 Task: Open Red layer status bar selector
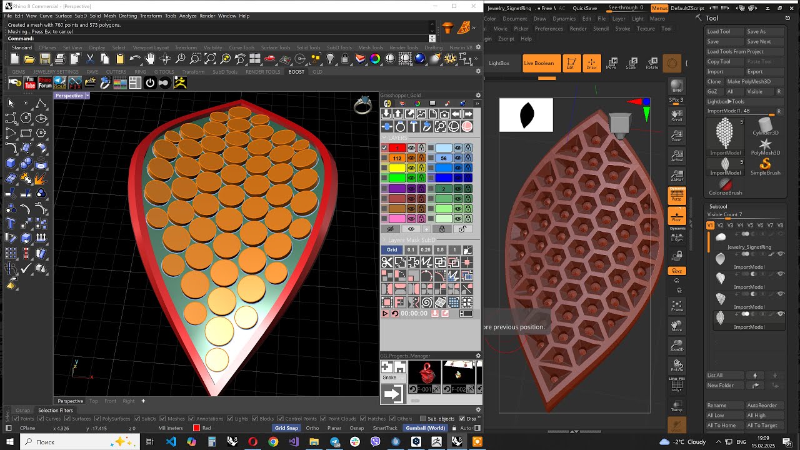pos(202,428)
